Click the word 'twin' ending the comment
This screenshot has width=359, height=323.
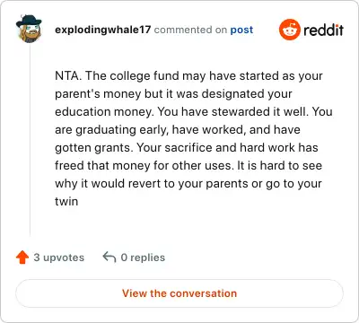(66, 201)
